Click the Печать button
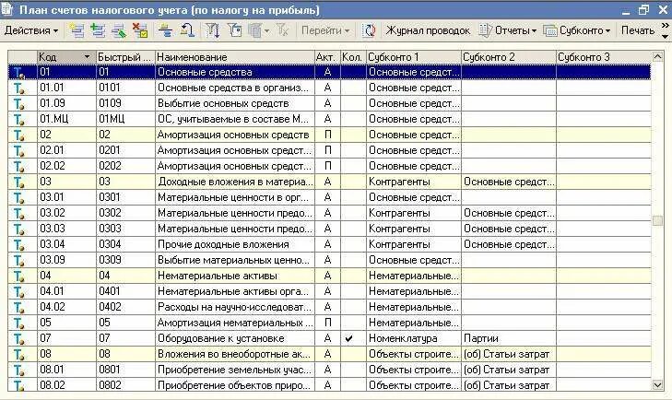Image resolution: width=672 pixels, height=400 pixels. (x=638, y=30)
